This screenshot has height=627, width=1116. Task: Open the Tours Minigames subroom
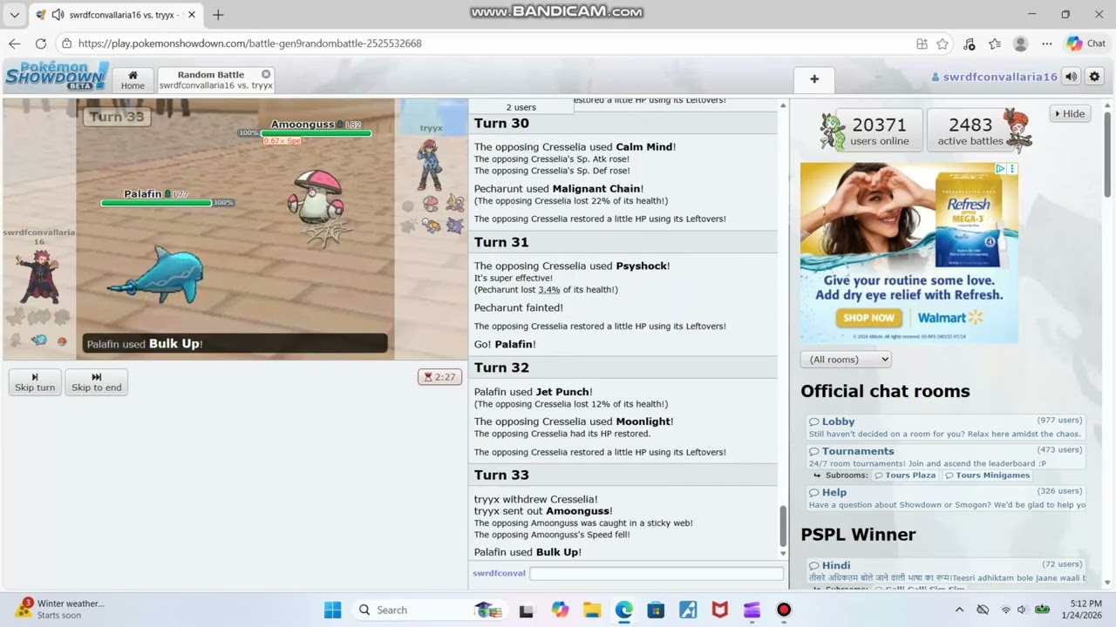pyautogui.click(x=986, y=475)
